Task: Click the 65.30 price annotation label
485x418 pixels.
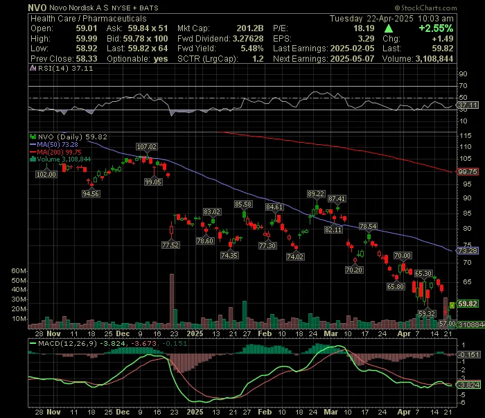Action: (x=423, y=274)
